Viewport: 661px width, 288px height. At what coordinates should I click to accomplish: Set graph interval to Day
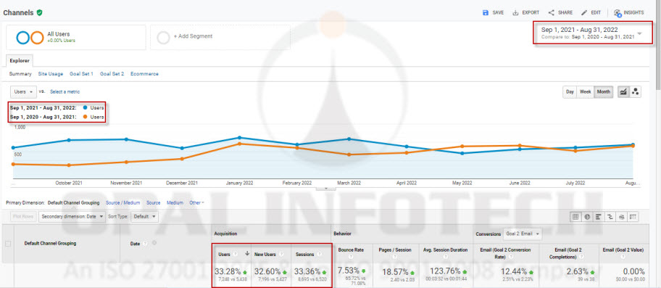coord(570,91)
